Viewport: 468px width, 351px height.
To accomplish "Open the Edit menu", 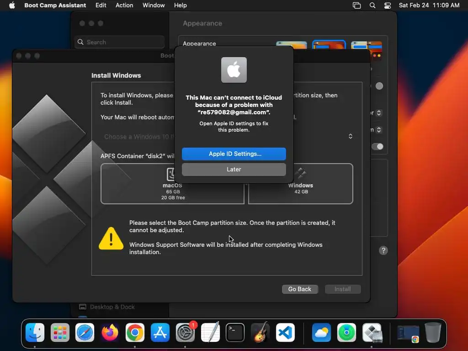I will [101, 5].
